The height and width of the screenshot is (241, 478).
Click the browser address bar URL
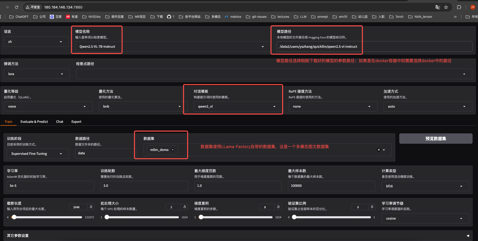pyautogui.click(x=63, y=7)
